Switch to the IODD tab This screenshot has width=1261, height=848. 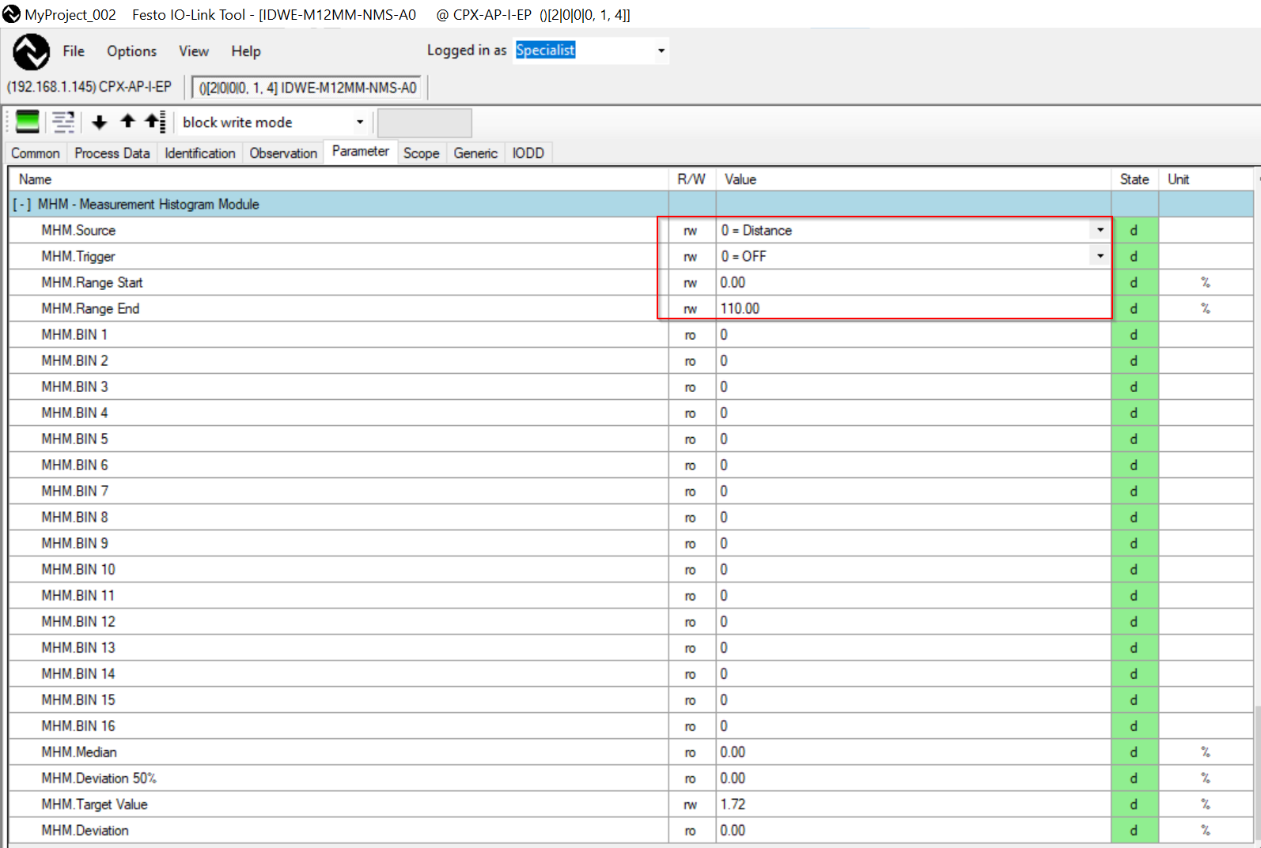click(x=528, y=153)
